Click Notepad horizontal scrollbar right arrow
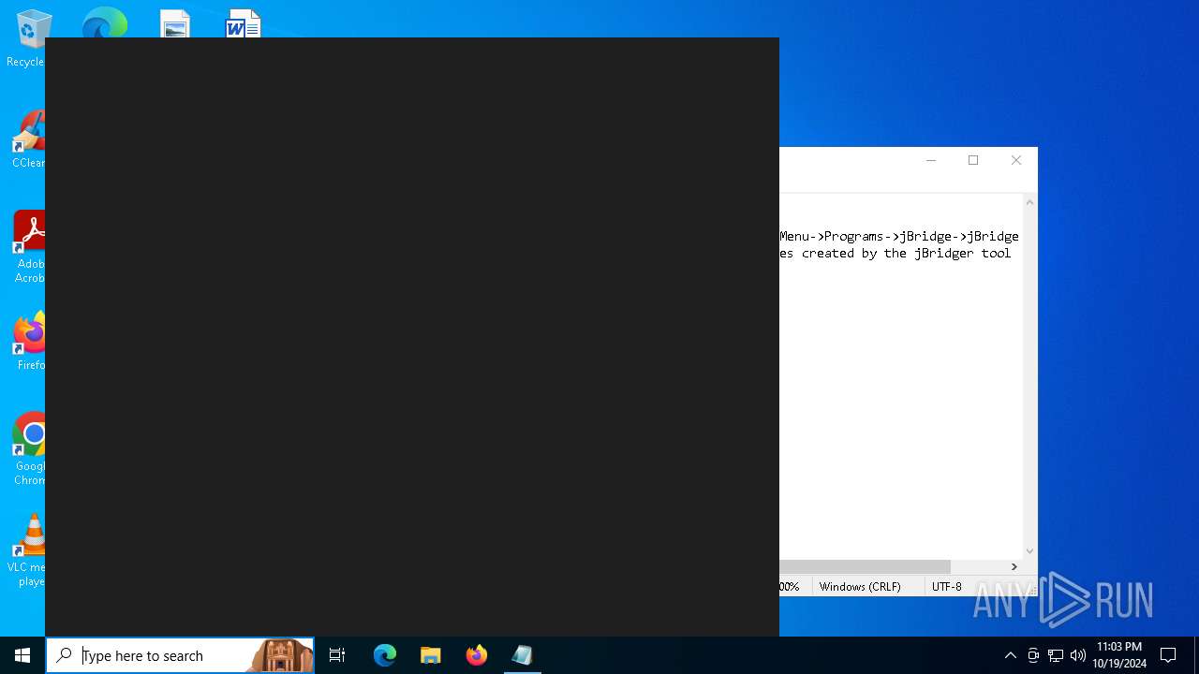Viewport: 1199px width, 674px height. [x=1014, y=566]
